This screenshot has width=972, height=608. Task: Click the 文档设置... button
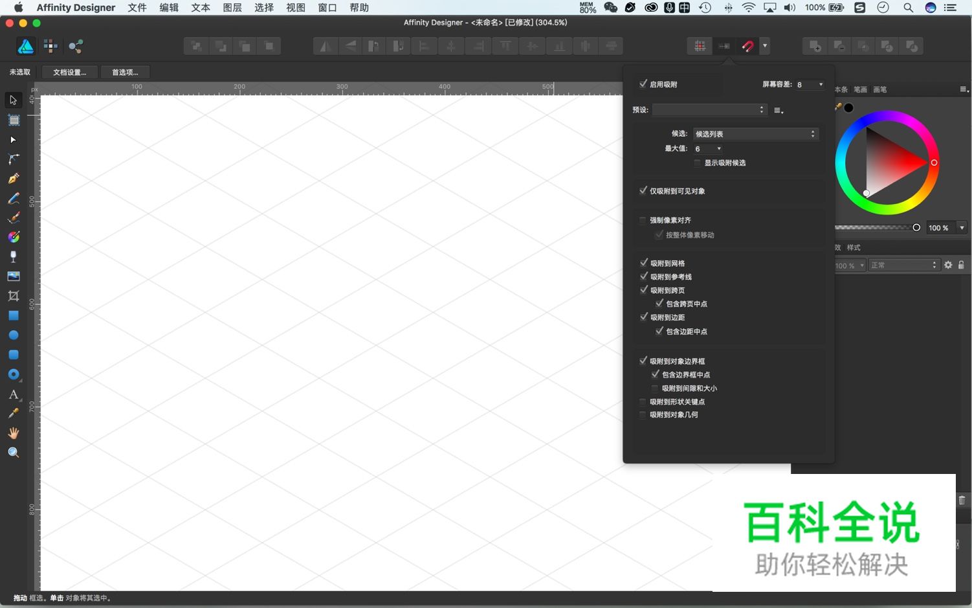click(69, 72)
